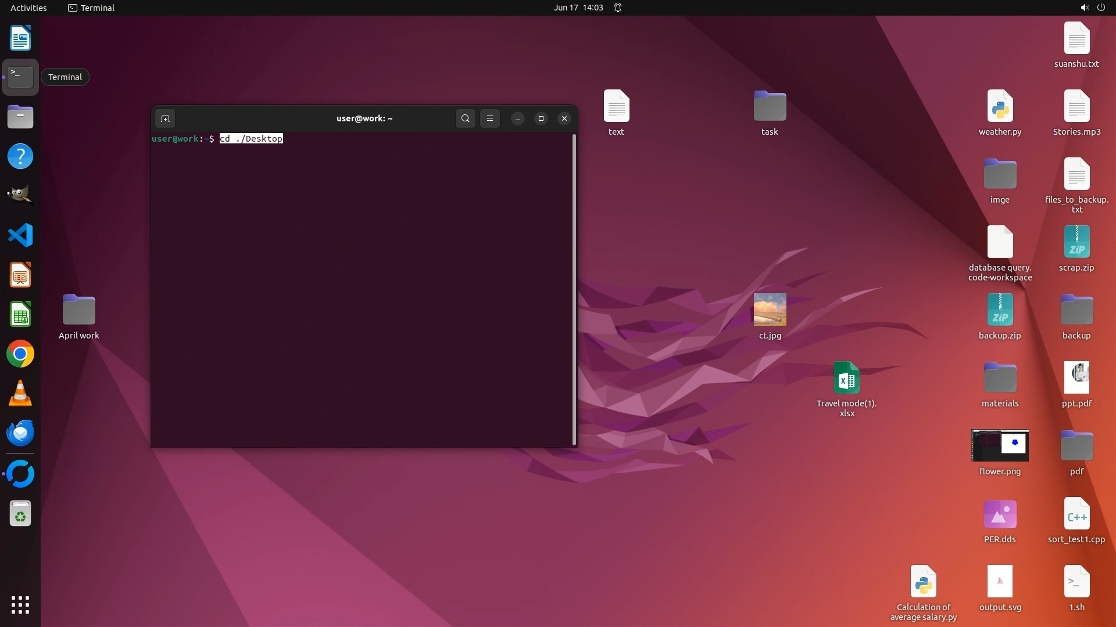Open Thunderbird mail from dock
Viewport: 1116px width, 627px height.
tap(20, 433)
